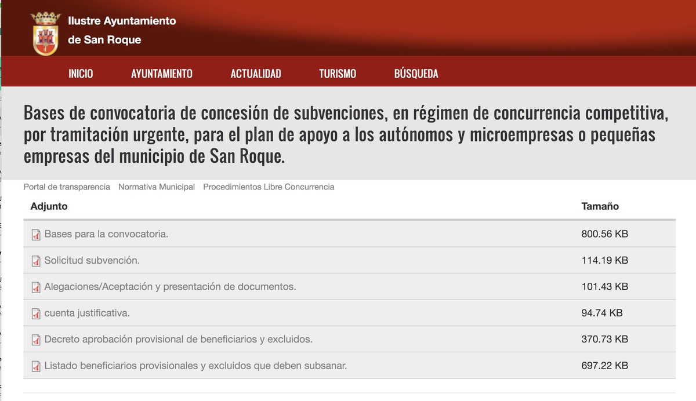This screenshot has width=696, height=401.
Task: Download Bases para la convocatoria document
Action: pyautogui.click(x=106, y=234)
